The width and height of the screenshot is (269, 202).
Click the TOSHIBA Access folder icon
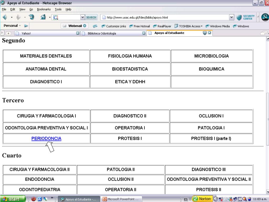click(x=176, y=26)
